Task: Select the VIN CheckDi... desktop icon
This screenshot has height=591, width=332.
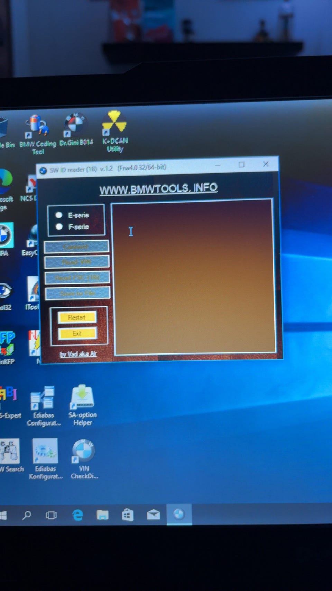Action: [84, 459]
